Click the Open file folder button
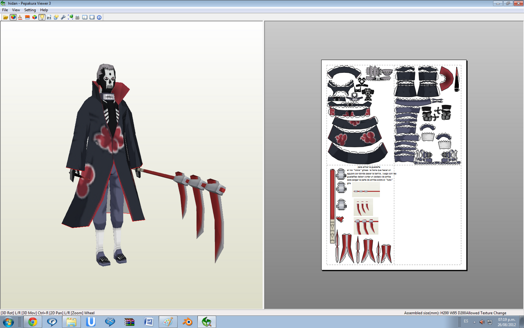The image size is (524, 328). click(x=6, y=17)
